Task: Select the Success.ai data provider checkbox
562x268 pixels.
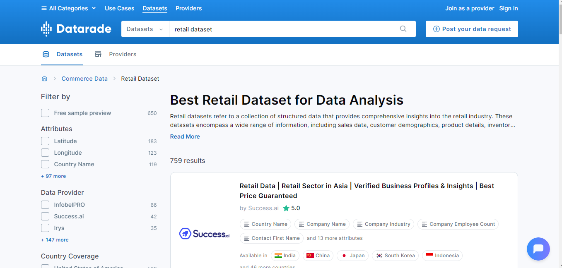Action: click(45, 216)
